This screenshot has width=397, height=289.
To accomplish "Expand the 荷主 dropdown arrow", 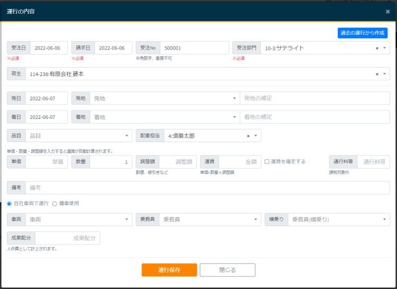I will point(384,74).
